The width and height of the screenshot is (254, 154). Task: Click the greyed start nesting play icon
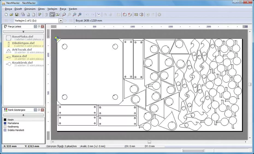point(148,14)
